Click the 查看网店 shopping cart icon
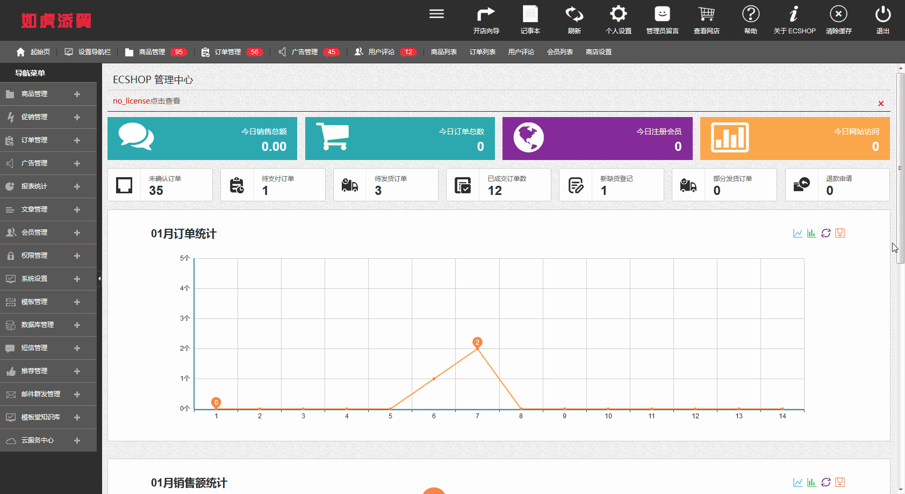905x494 pixels. click(x=706, y=14)
